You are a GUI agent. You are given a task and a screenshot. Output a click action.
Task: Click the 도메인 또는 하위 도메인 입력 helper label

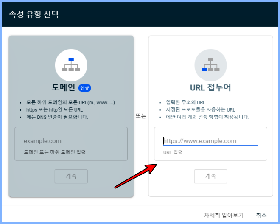(55, 152)
